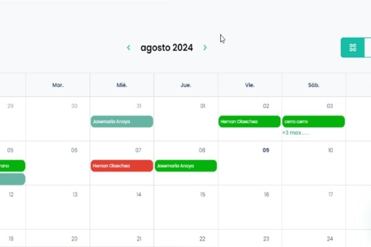This screenshot has height=247, width=371.
Task: Open Josemaria Anaya event on the 08
Action: (x=185, y=166)
